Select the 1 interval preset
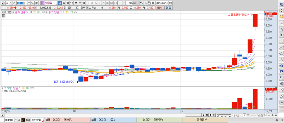This screenshot has height=123, width=284. [x=88, y=3]
